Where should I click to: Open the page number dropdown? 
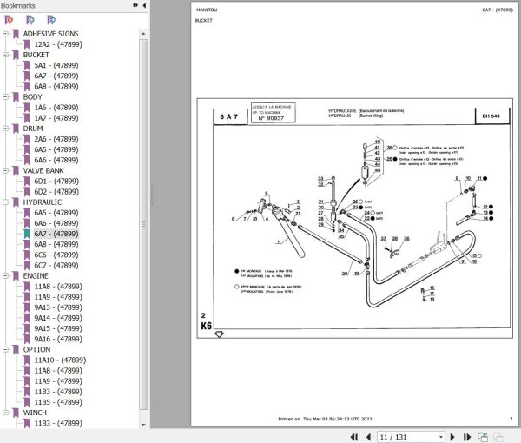point(441,437)
